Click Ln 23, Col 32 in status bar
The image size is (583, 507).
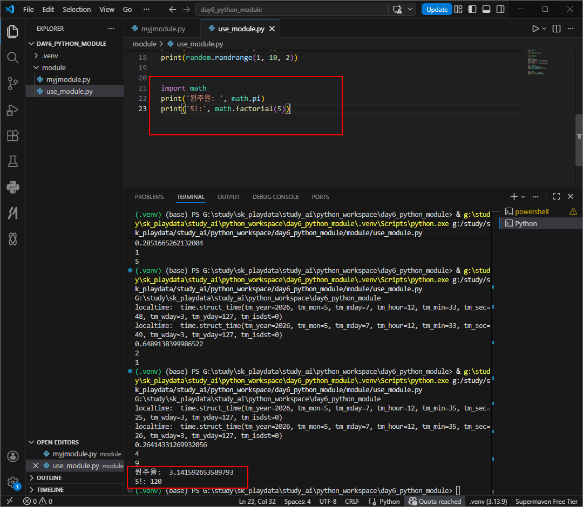[257, 501]
